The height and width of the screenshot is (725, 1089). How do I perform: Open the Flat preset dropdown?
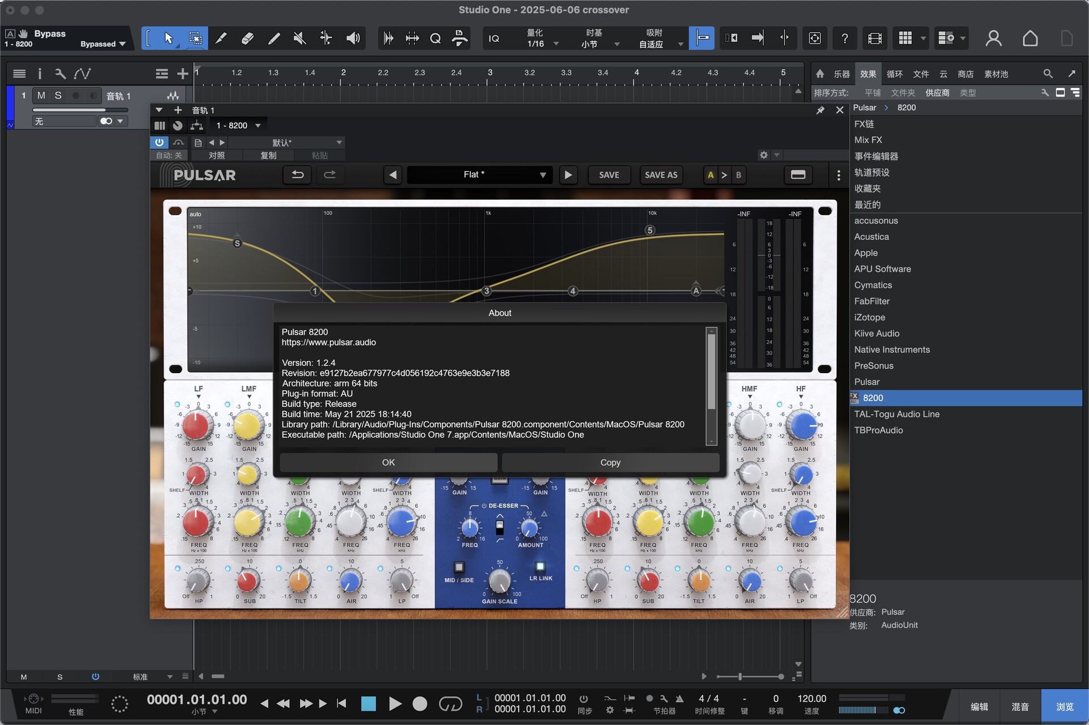[479, 175]
